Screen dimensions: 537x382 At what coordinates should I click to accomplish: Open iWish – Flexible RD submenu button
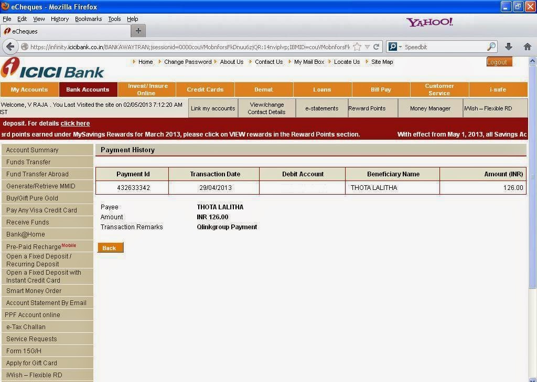coord(495,108)
